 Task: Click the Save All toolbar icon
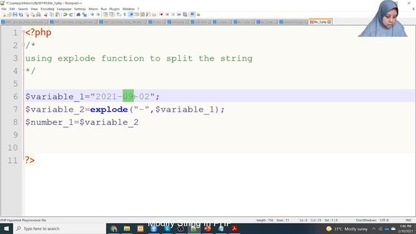point(21,14)
